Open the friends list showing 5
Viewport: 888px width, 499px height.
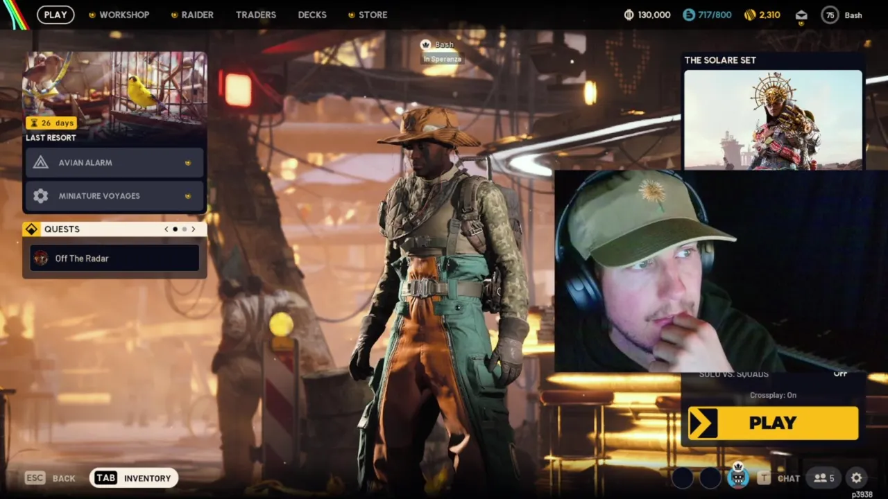pyautogui.click(x=824, y=478)
